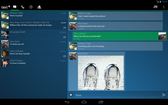Image resolution: width=168 pixels, height=105 pixels.
Task: Switch to the Calls tab
Action: [x=23, y=7]
